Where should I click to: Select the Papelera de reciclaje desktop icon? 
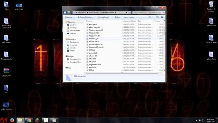[x=211, y=6]
